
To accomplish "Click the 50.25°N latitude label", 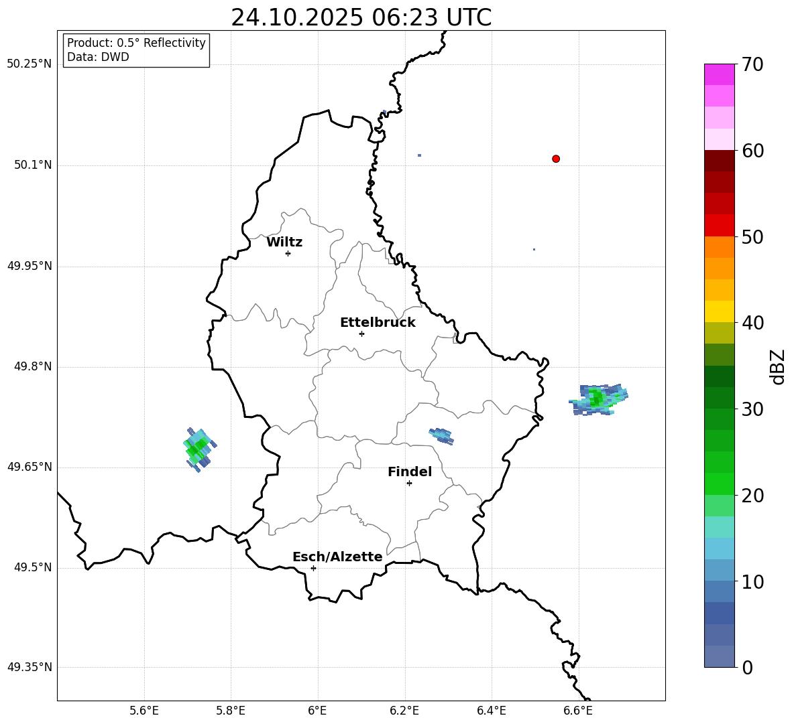I will click(x=30, y=64).
